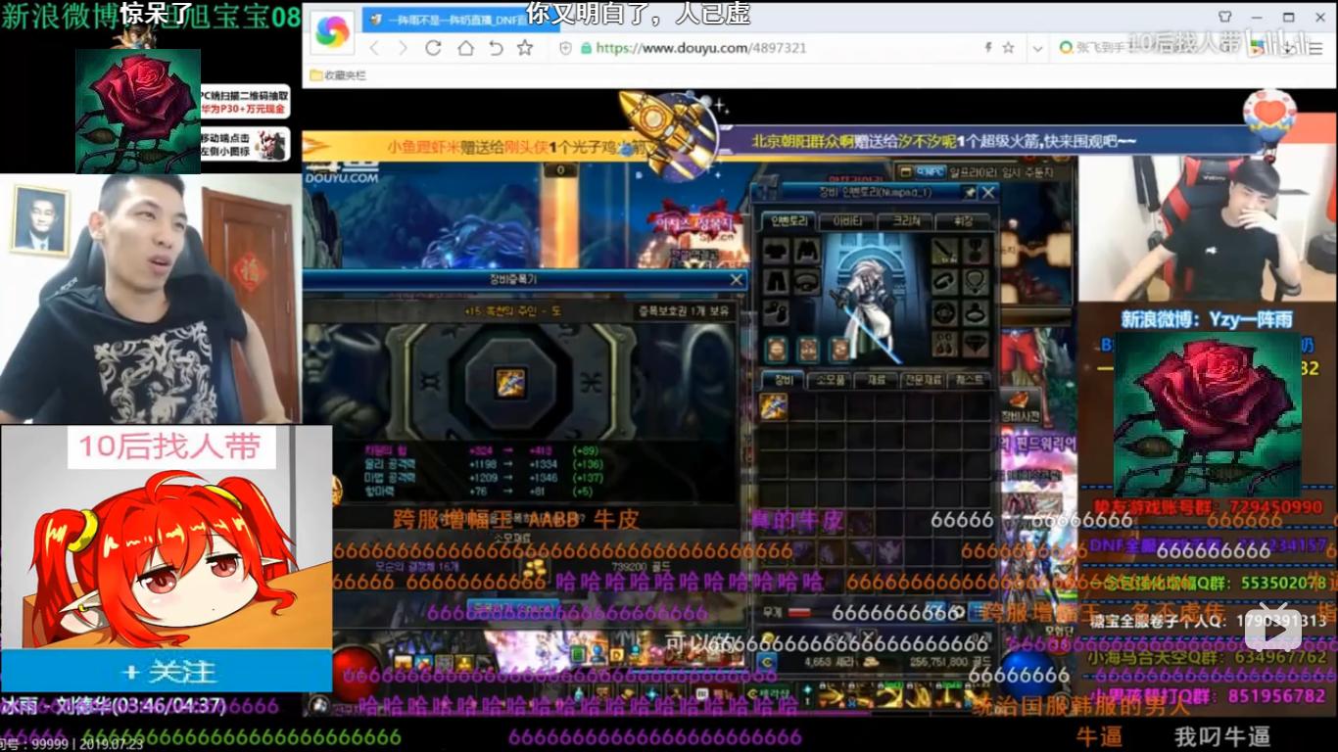The image size is (1338, 752).
Task: Click the earring equipment slot
Action: point(944,344)
